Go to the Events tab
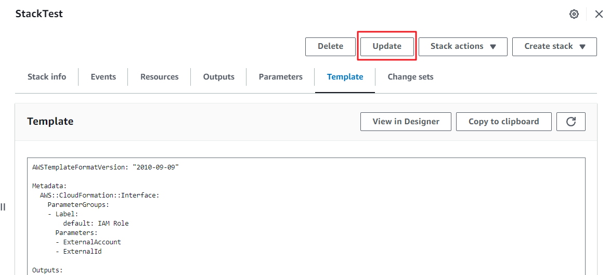This screenshot has height=275, width=610. tap(103, 77)
